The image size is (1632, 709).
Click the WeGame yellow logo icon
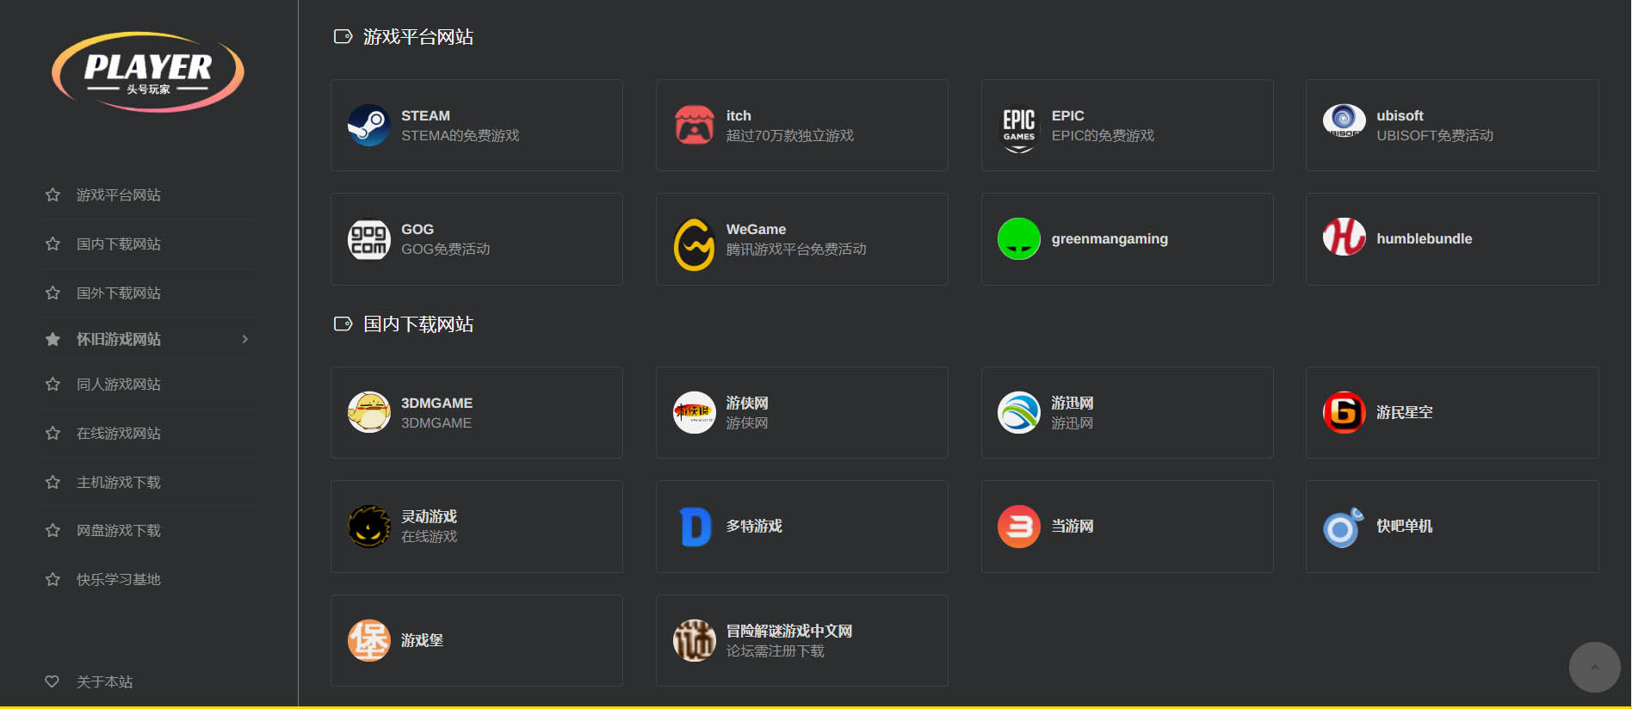[x=694, y=244]
